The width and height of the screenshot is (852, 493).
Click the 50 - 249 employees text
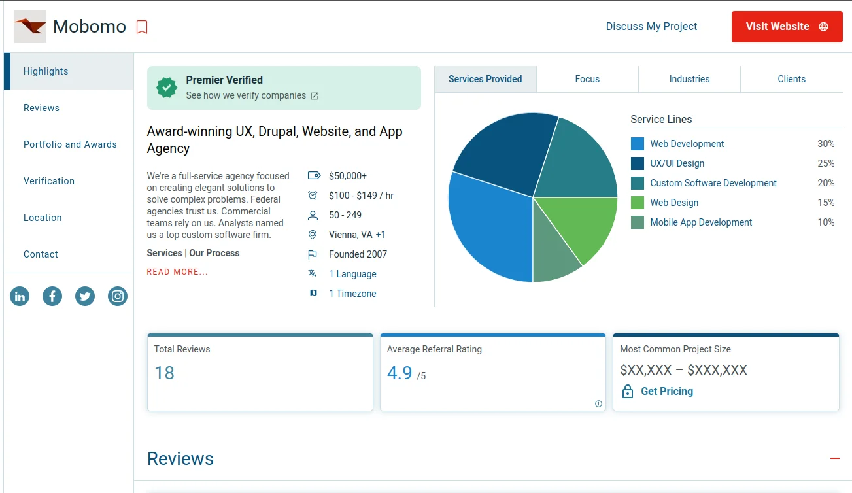click(x=345, y=215)
